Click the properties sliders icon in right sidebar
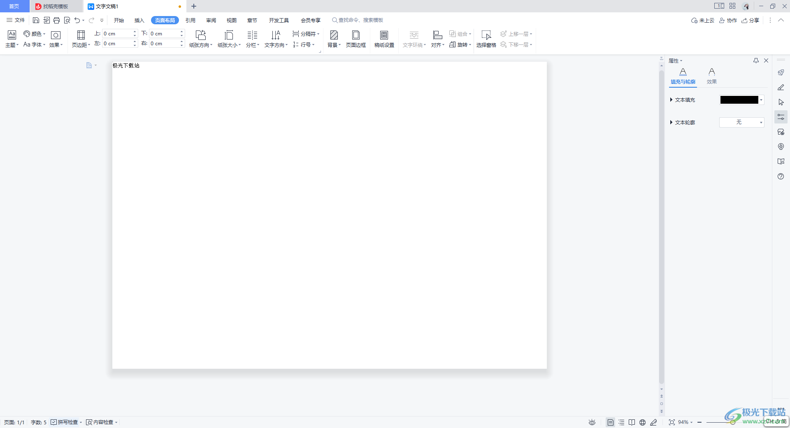This screenshot has width=790, height=428. [x=781, y=117]
